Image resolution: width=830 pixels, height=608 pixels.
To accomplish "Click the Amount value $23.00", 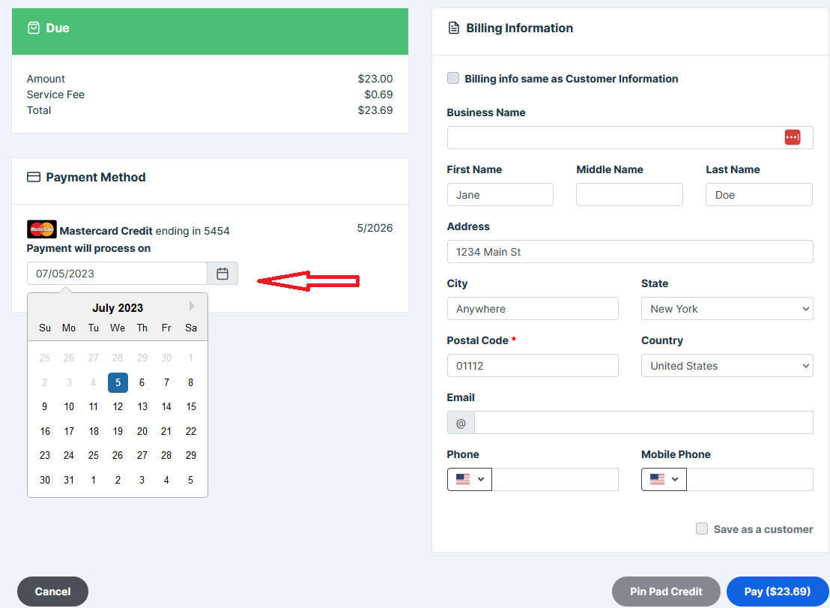I will tap(375, 79).
